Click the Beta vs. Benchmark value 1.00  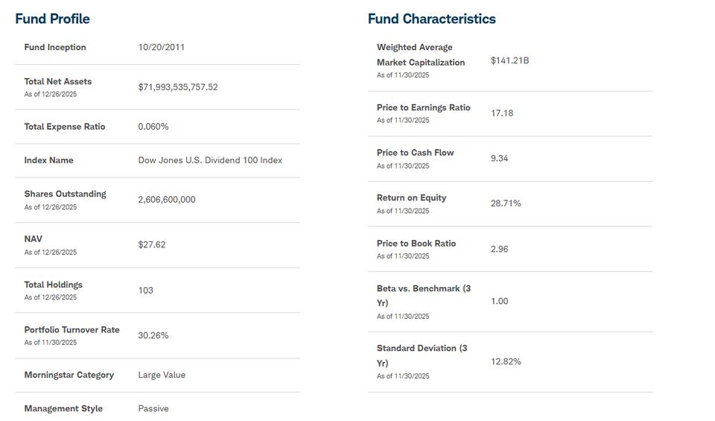click(499, 301)
